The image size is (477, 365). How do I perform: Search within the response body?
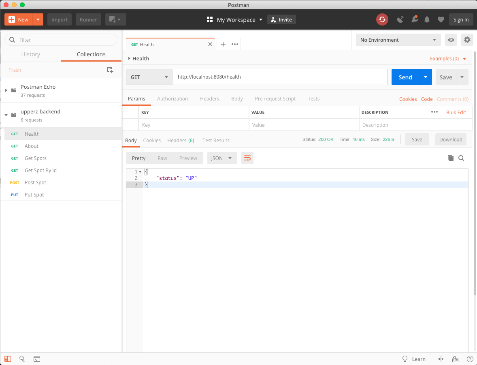coord(461,158)
